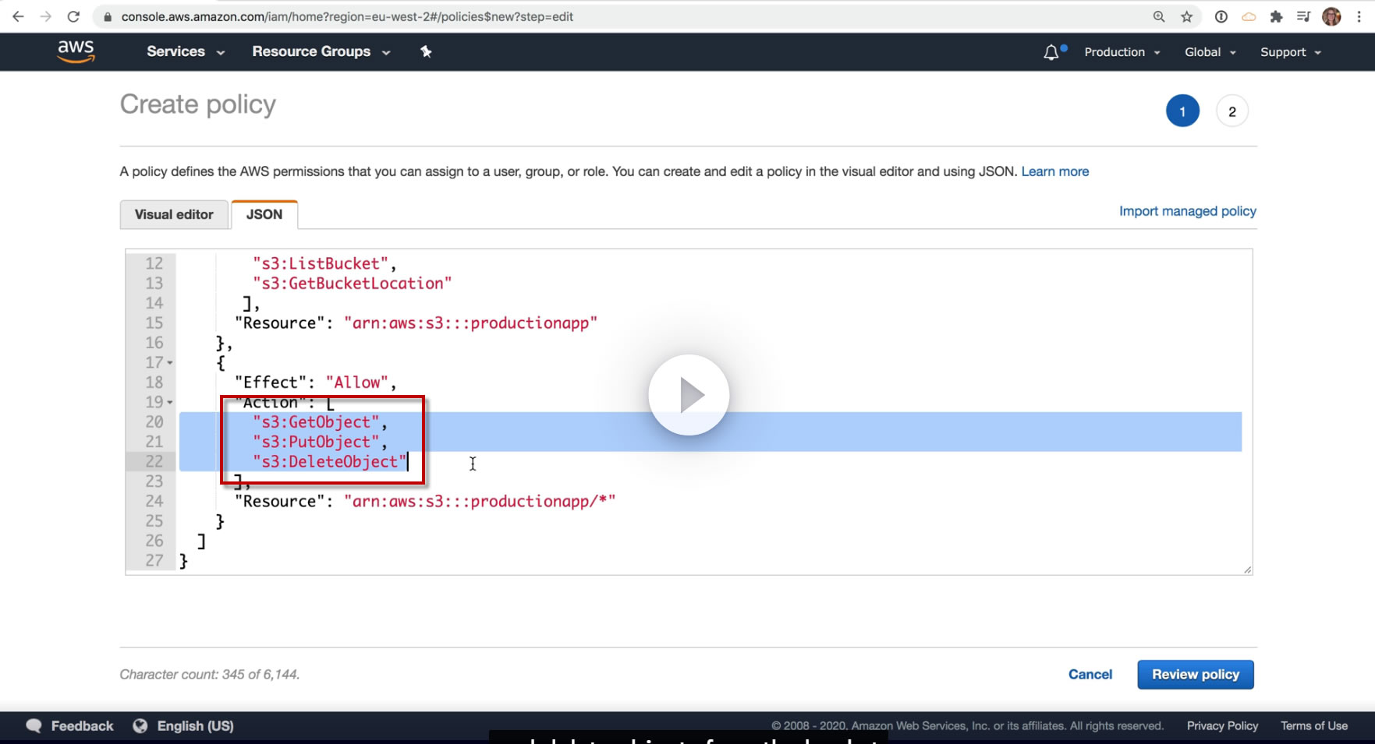Click the address bar lock icon

[x=108, y=16]
